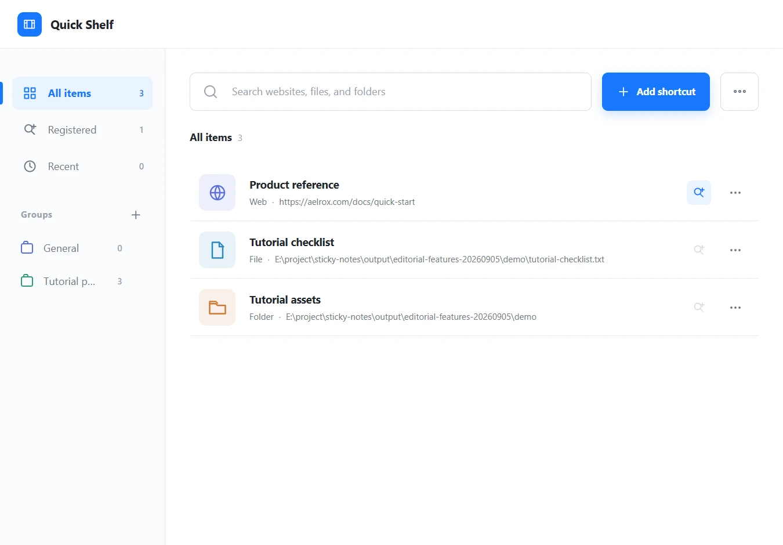Click the magnifier icon in search box

[211, 92]
